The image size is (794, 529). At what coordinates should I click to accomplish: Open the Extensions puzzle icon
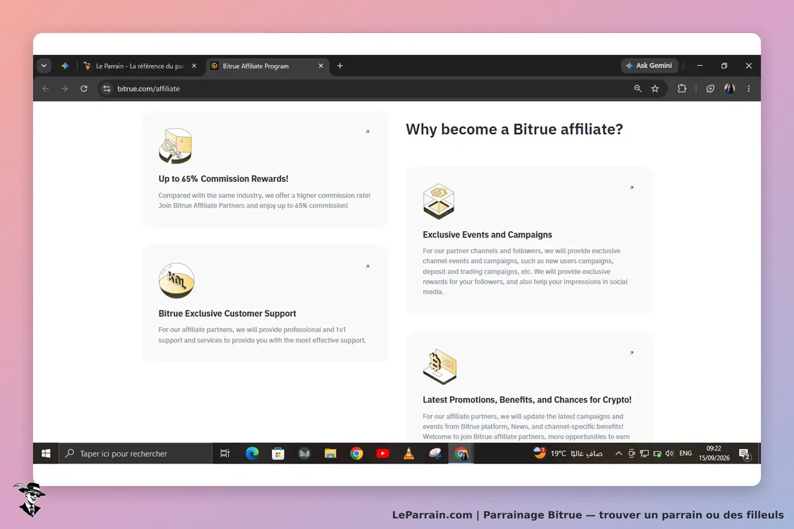pyautogui.click(x=682, y=89)
